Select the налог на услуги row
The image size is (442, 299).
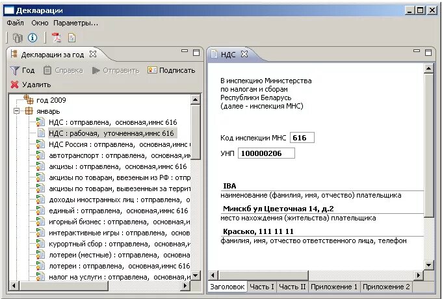[120, 277]
